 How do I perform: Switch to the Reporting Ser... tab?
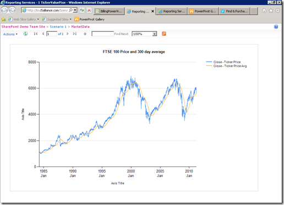click(x=172, y=11)
